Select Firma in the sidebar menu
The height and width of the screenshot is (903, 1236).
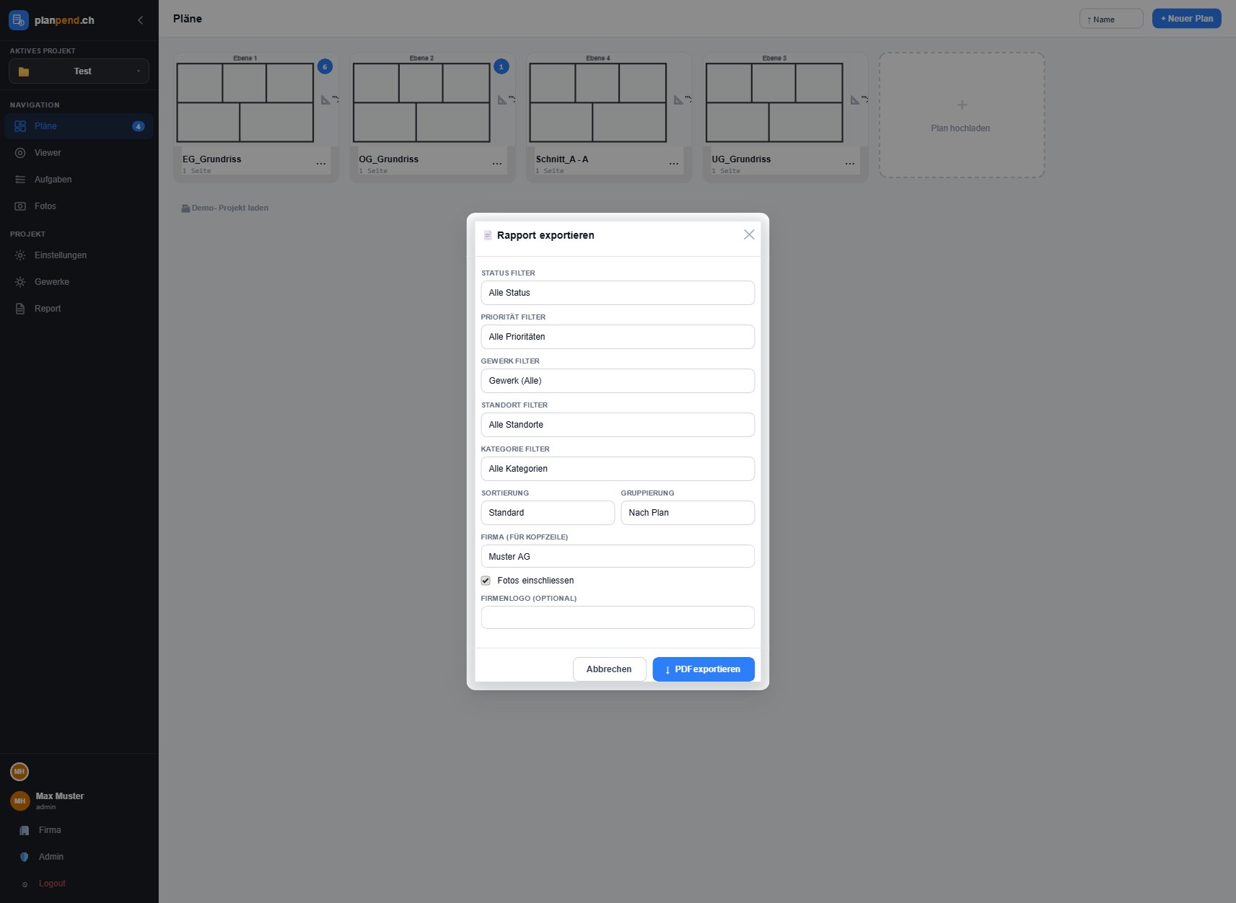coord(50,830)
